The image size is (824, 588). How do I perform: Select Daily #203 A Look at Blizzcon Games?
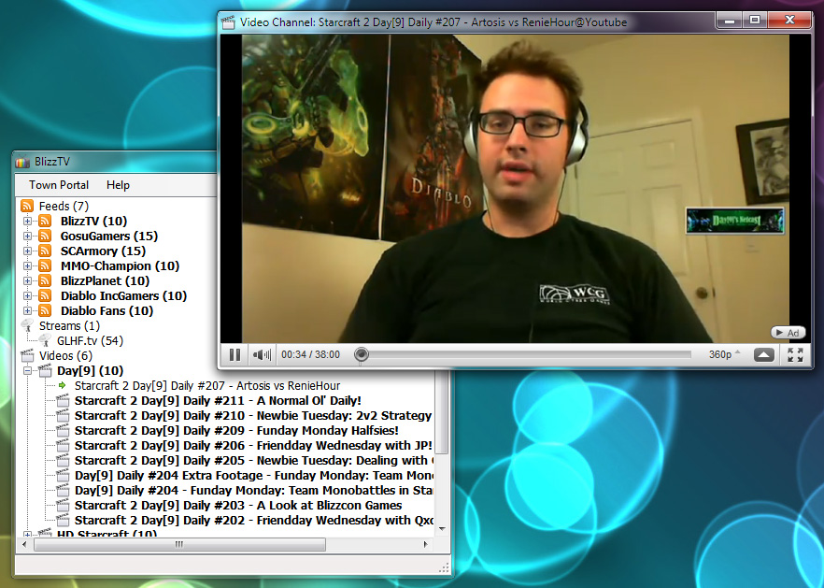[x=238, y=506]
